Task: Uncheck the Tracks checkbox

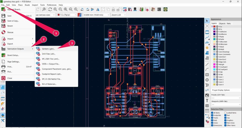Action: tap(212, 118)
